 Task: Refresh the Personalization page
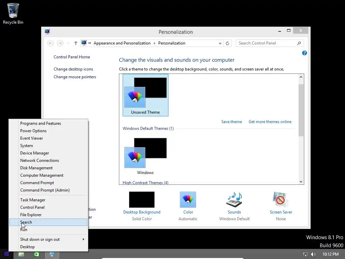pyautogui.click(x=227, y=43)
